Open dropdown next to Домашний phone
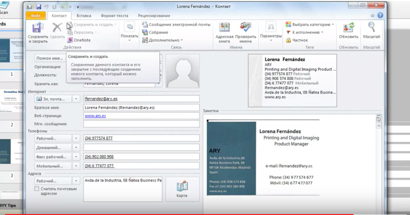This screenshot has width=410, height=215. click(76, 147)
